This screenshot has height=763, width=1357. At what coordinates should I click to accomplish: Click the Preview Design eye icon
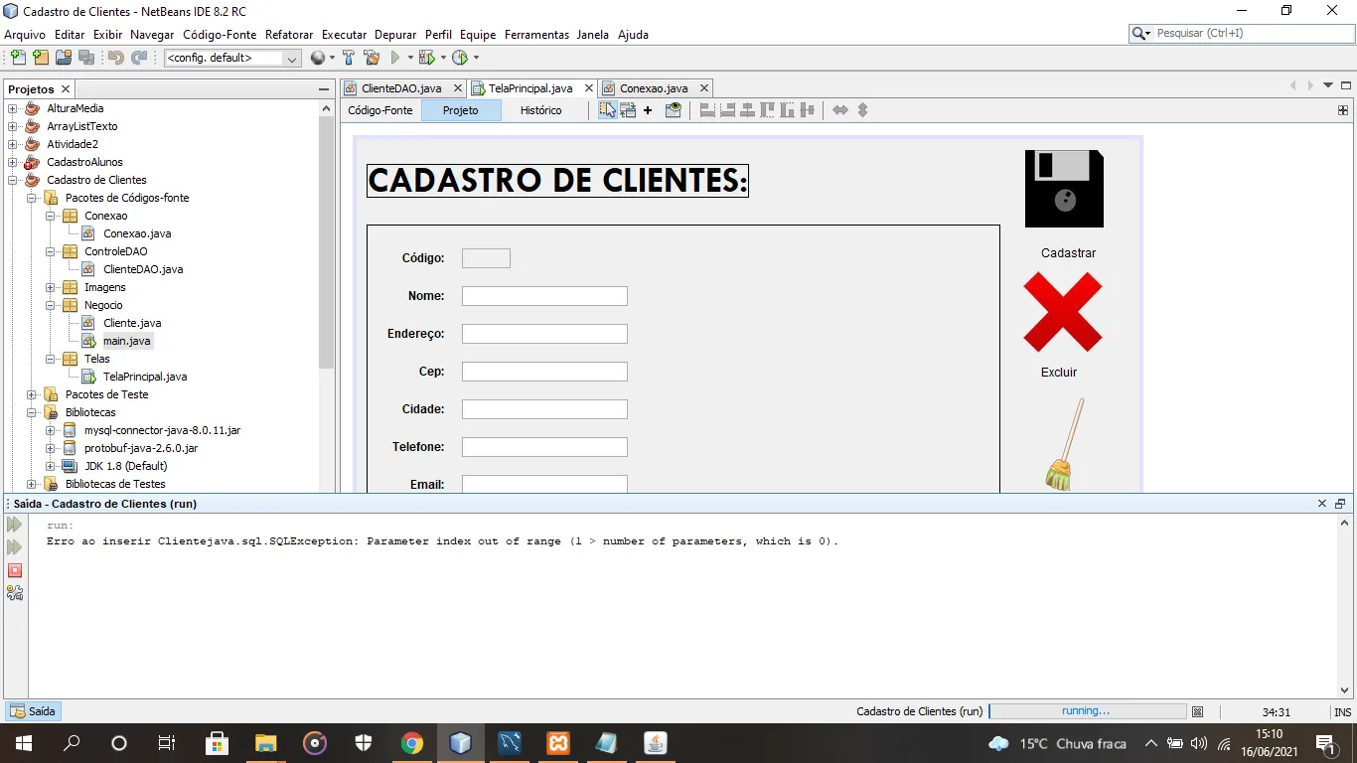tap(673, 110)
